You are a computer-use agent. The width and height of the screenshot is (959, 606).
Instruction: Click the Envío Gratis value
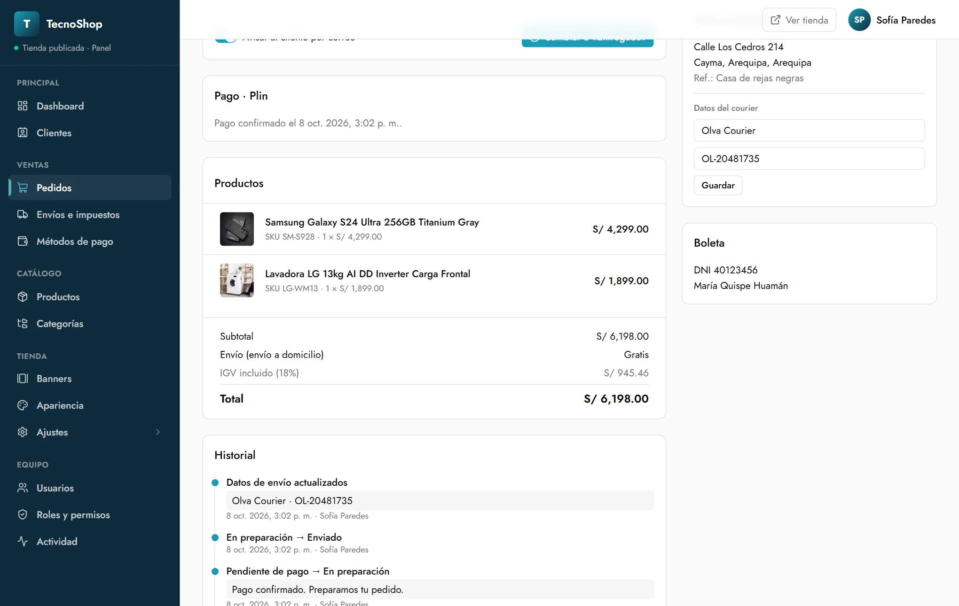636,354
